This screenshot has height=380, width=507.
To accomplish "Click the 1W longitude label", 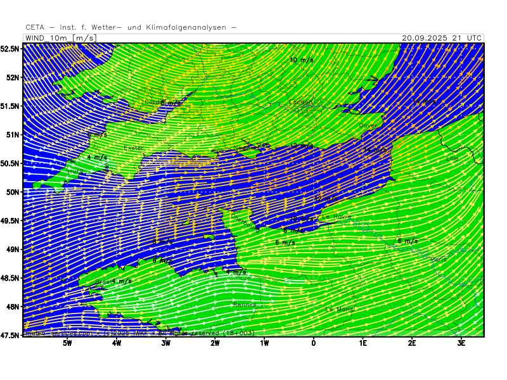I will [264, 343].
